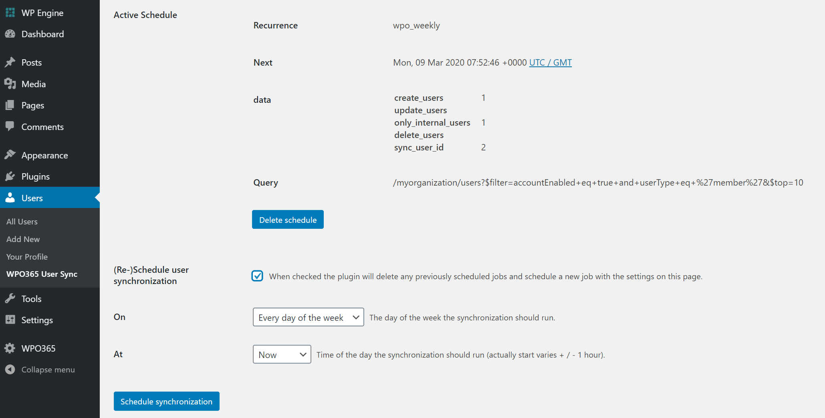
Task: Select the Users menu item
Action: click(50, 198)
